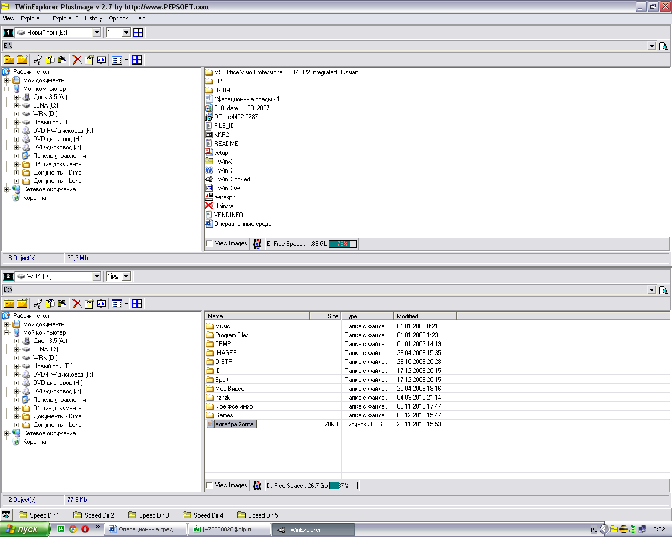Sort by Size column header
Image resolution: width=672 pixels, height=537 pixels.
[x=325, y=316]
